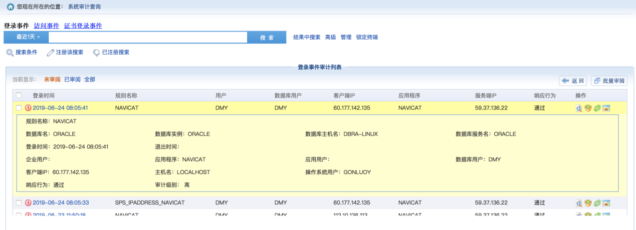Click the green refresh arrows icon in the SPS_IPADDRESS_NAVICAT row
The width and height of the screenshot is (636, 230).
pos(597,203)
